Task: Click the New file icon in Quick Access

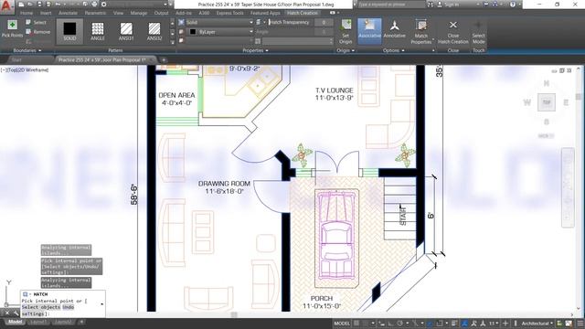Action: pyautogui.click(x=22, y=4)
